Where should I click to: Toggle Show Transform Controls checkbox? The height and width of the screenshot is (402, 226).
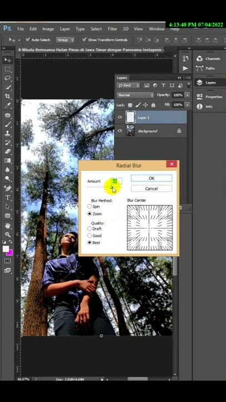coord(84,40)
